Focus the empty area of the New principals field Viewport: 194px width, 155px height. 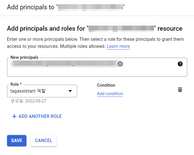[x=96, y=72]
